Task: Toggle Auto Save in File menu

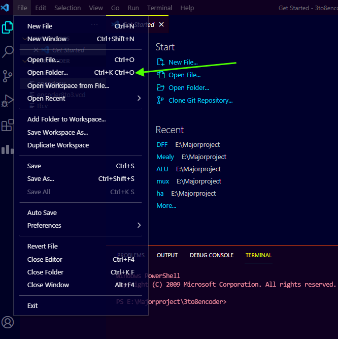Action: (81, 213)
